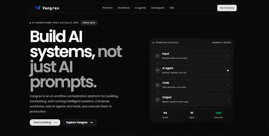
Task: Open the Platform nav item
Action: point(107,8)
